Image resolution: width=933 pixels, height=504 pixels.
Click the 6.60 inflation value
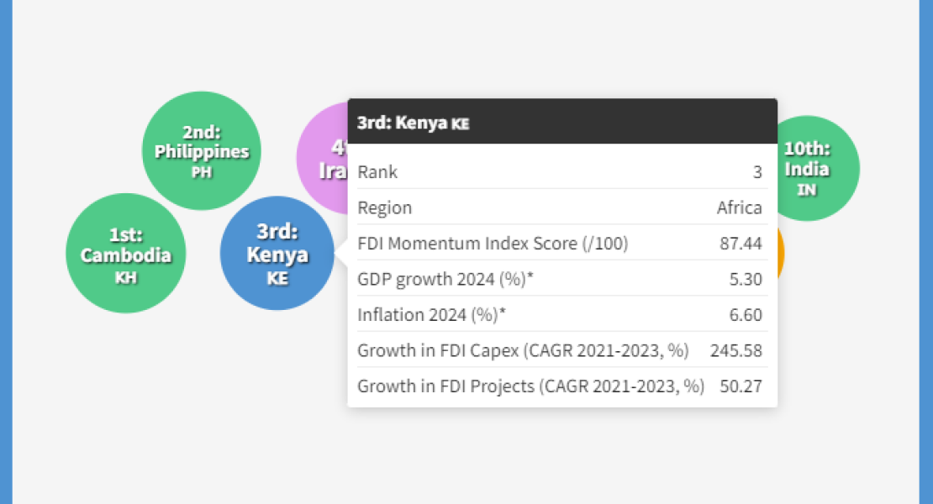pos(746,315)
